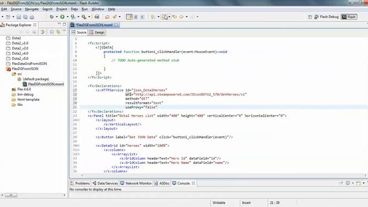Open the Problems tab
Screen dimensions: 368x207
click(80, 183)
